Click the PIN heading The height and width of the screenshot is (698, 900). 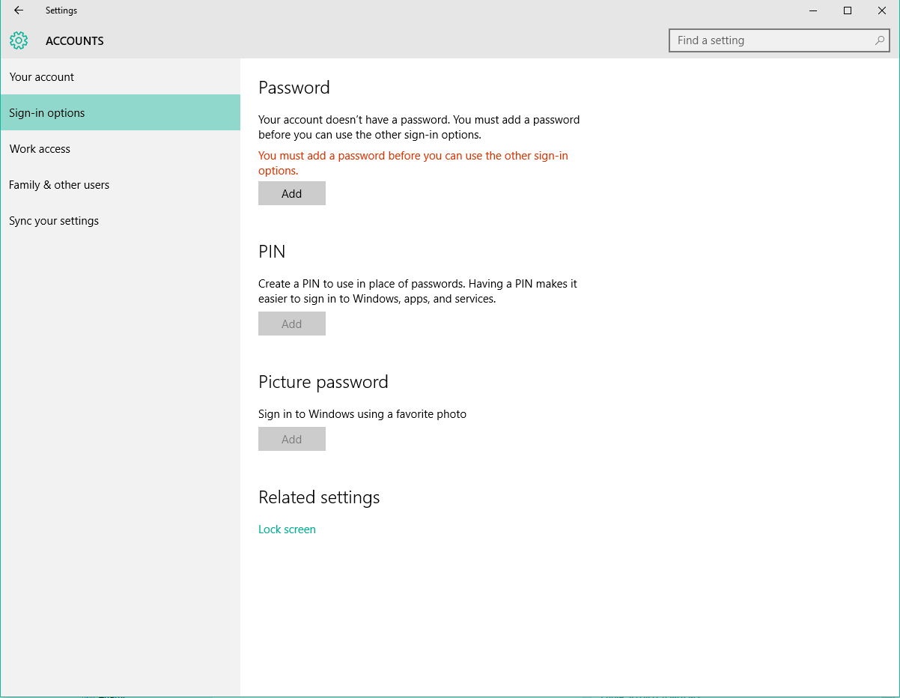click(x=272, y=252)
